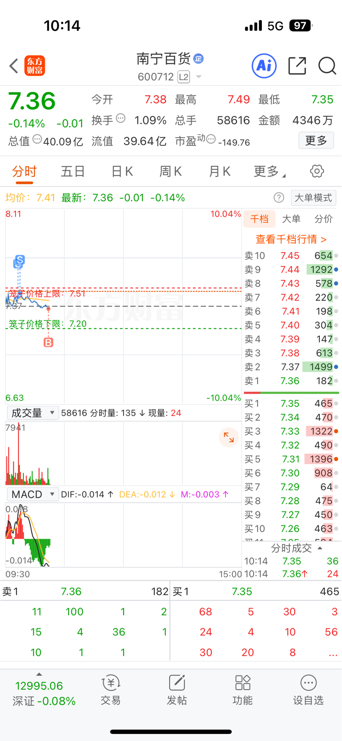Open the 发帖 post icon
Viewport: 342px width, 741px height.
click(177, 690)
